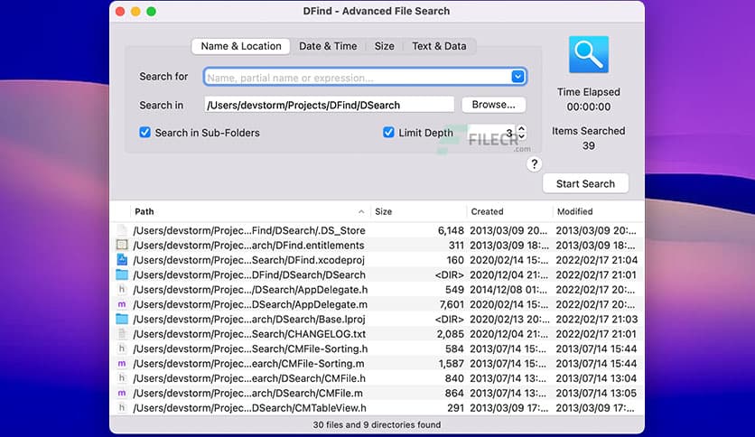The height and width of the screenshot is (437, 755).
Task: Click the Search in path field
Action: pyautogui.click(x=329, y=105)
